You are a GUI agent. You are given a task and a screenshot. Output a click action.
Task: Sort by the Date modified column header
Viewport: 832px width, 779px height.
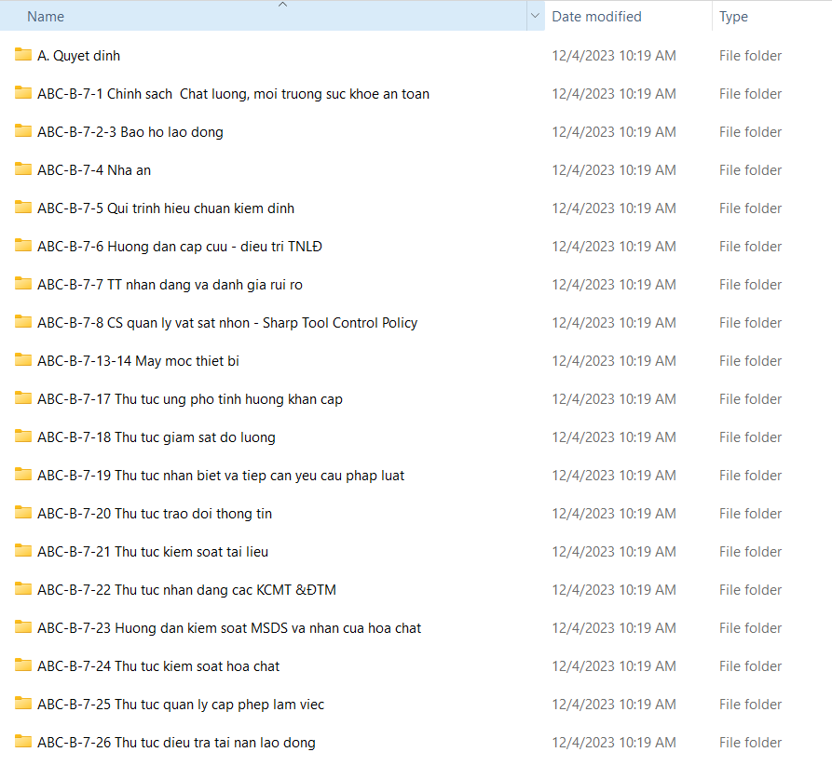click(596, 17)
